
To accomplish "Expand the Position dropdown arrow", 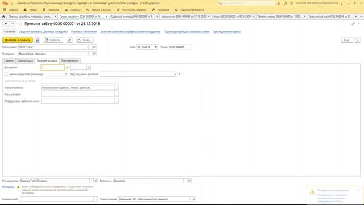I will click(185, 181).
